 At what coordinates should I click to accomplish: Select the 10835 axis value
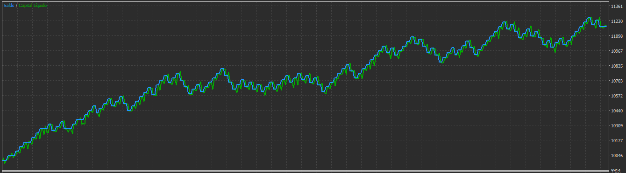click(x=617, y=66)
